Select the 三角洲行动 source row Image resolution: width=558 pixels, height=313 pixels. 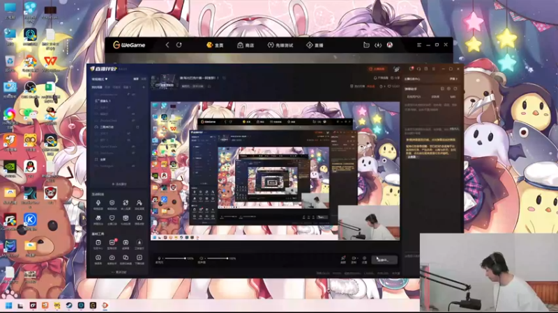click(x=119, y=127)
